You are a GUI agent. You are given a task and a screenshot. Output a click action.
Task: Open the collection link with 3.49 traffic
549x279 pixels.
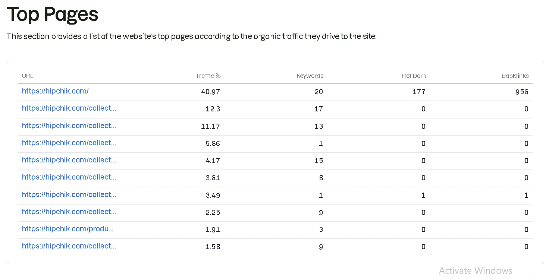click(69, 195)
